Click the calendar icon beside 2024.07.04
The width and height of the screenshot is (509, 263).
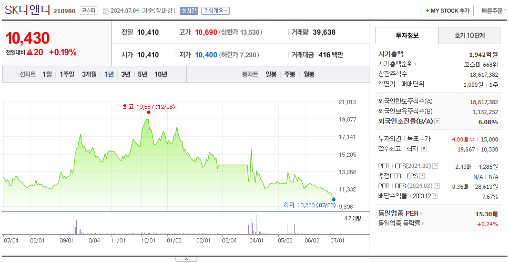(x=106, y=12)
